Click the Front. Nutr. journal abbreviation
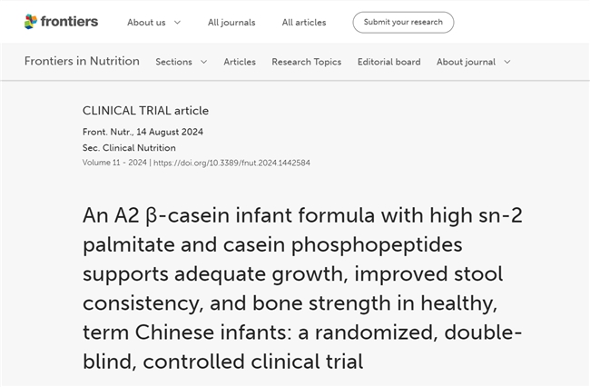This screenshot has width=590, height=387. click(104, 132)
